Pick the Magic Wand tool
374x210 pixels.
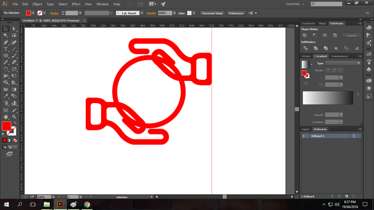[x=6, y=36]
